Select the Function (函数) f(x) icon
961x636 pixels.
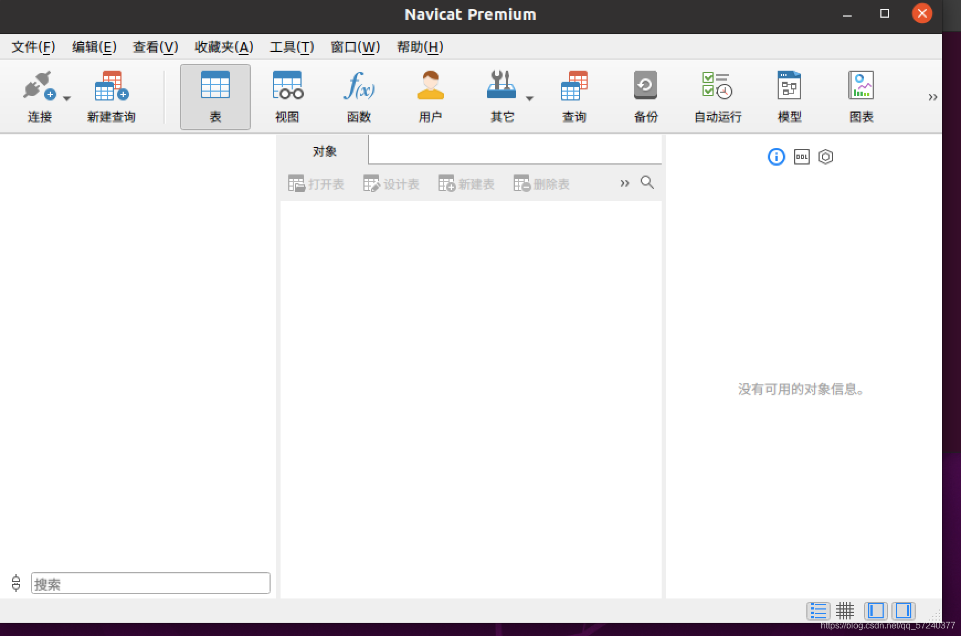coord(359,86)
